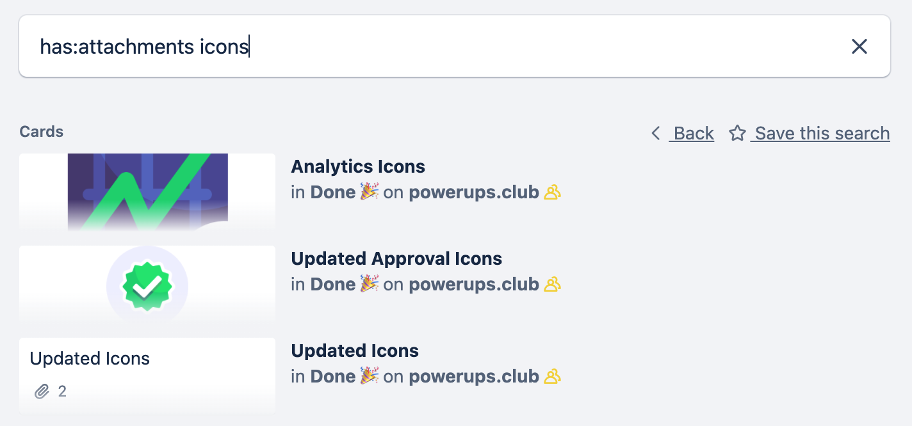The image size is (912, 426).
Task: Click powerups.club board under Updated Approval Icons
Action: coord(474,284)
